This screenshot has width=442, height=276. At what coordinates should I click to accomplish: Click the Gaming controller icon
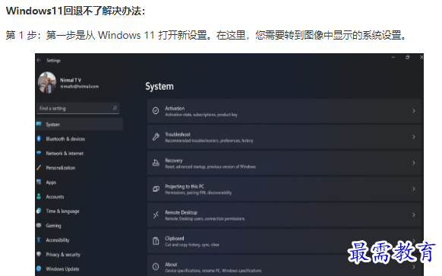pos(39,225)
